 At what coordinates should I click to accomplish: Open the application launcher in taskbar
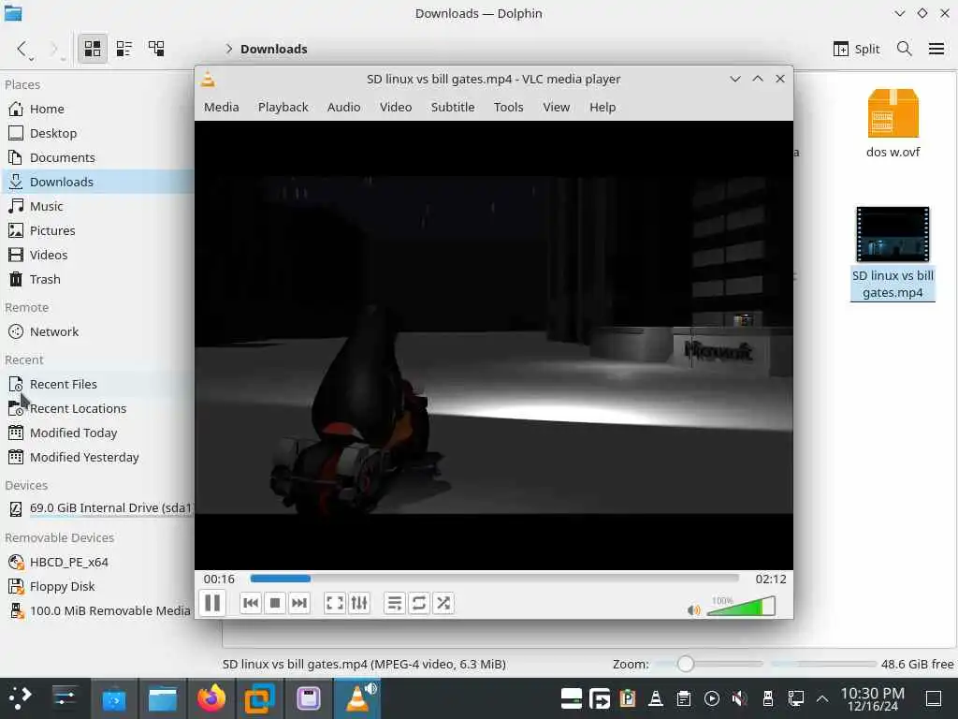coord(21,698)
